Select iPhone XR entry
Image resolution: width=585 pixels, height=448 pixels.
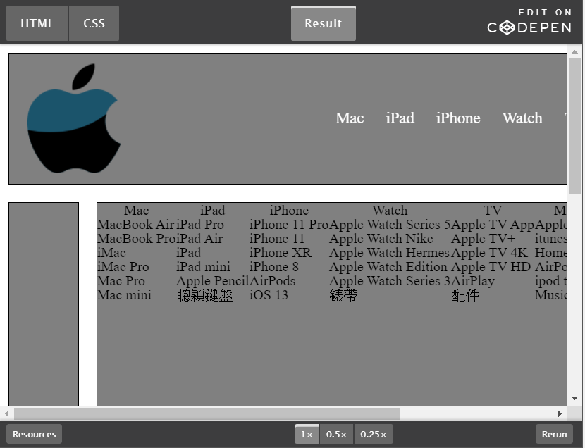click(281, 253)
